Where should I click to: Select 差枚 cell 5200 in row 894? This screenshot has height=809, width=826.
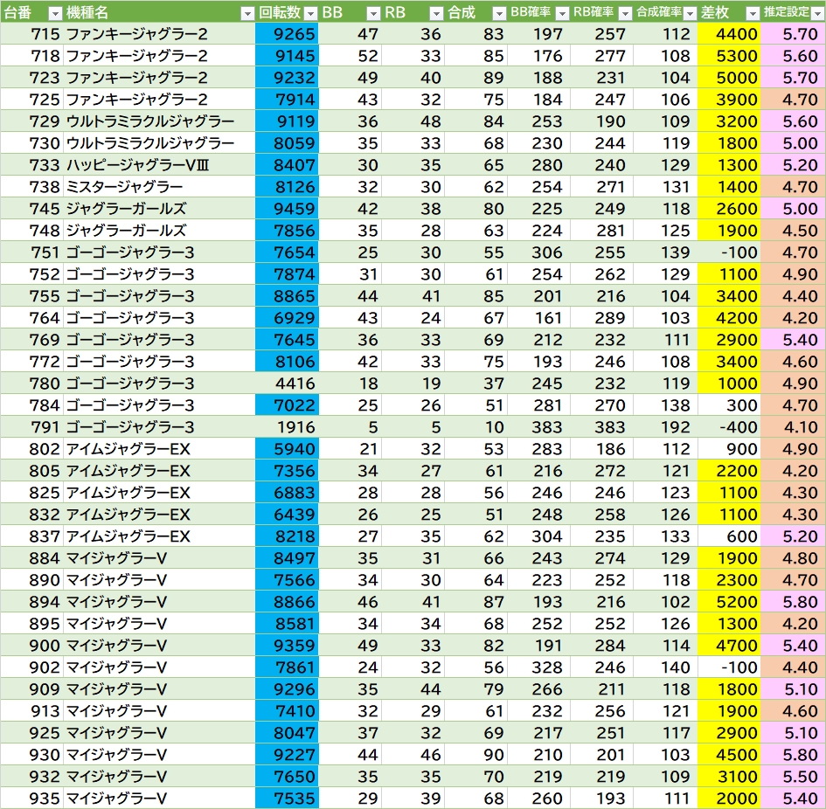[x=729, y=603]
